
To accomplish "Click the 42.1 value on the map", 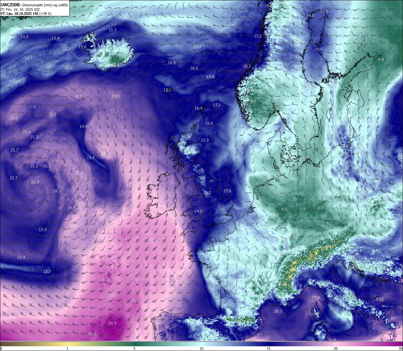I will [136, 300].
